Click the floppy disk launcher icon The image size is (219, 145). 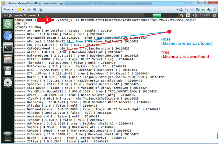pyautogui.click(x=8, y=71)
